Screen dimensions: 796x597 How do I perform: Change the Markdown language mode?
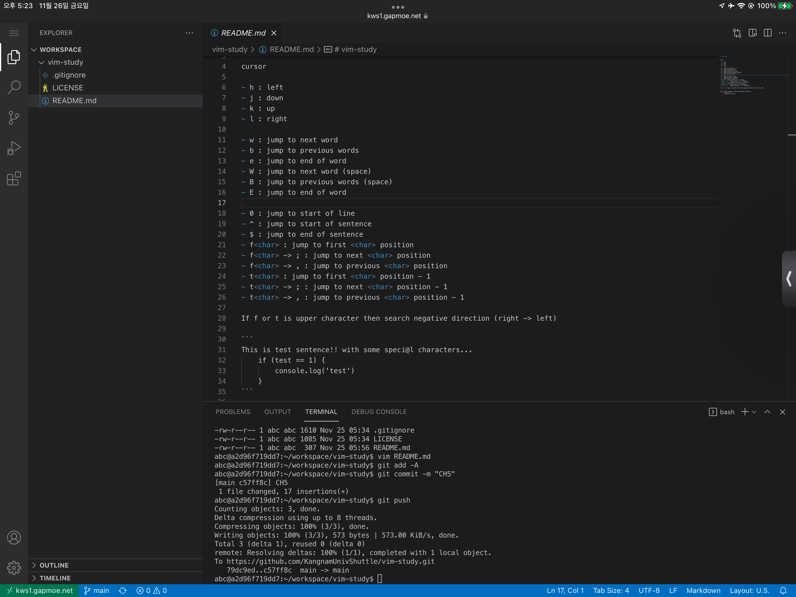pos(703,591)
